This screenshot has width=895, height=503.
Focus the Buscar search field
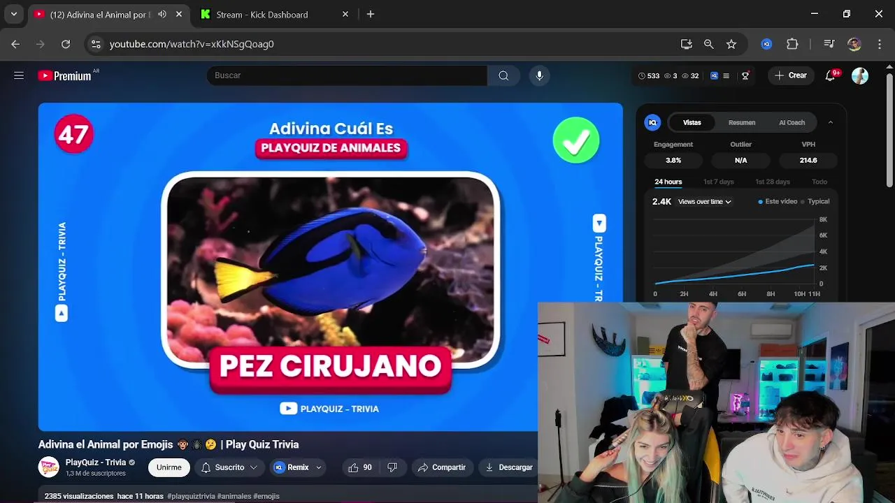[x=347, y=75]
